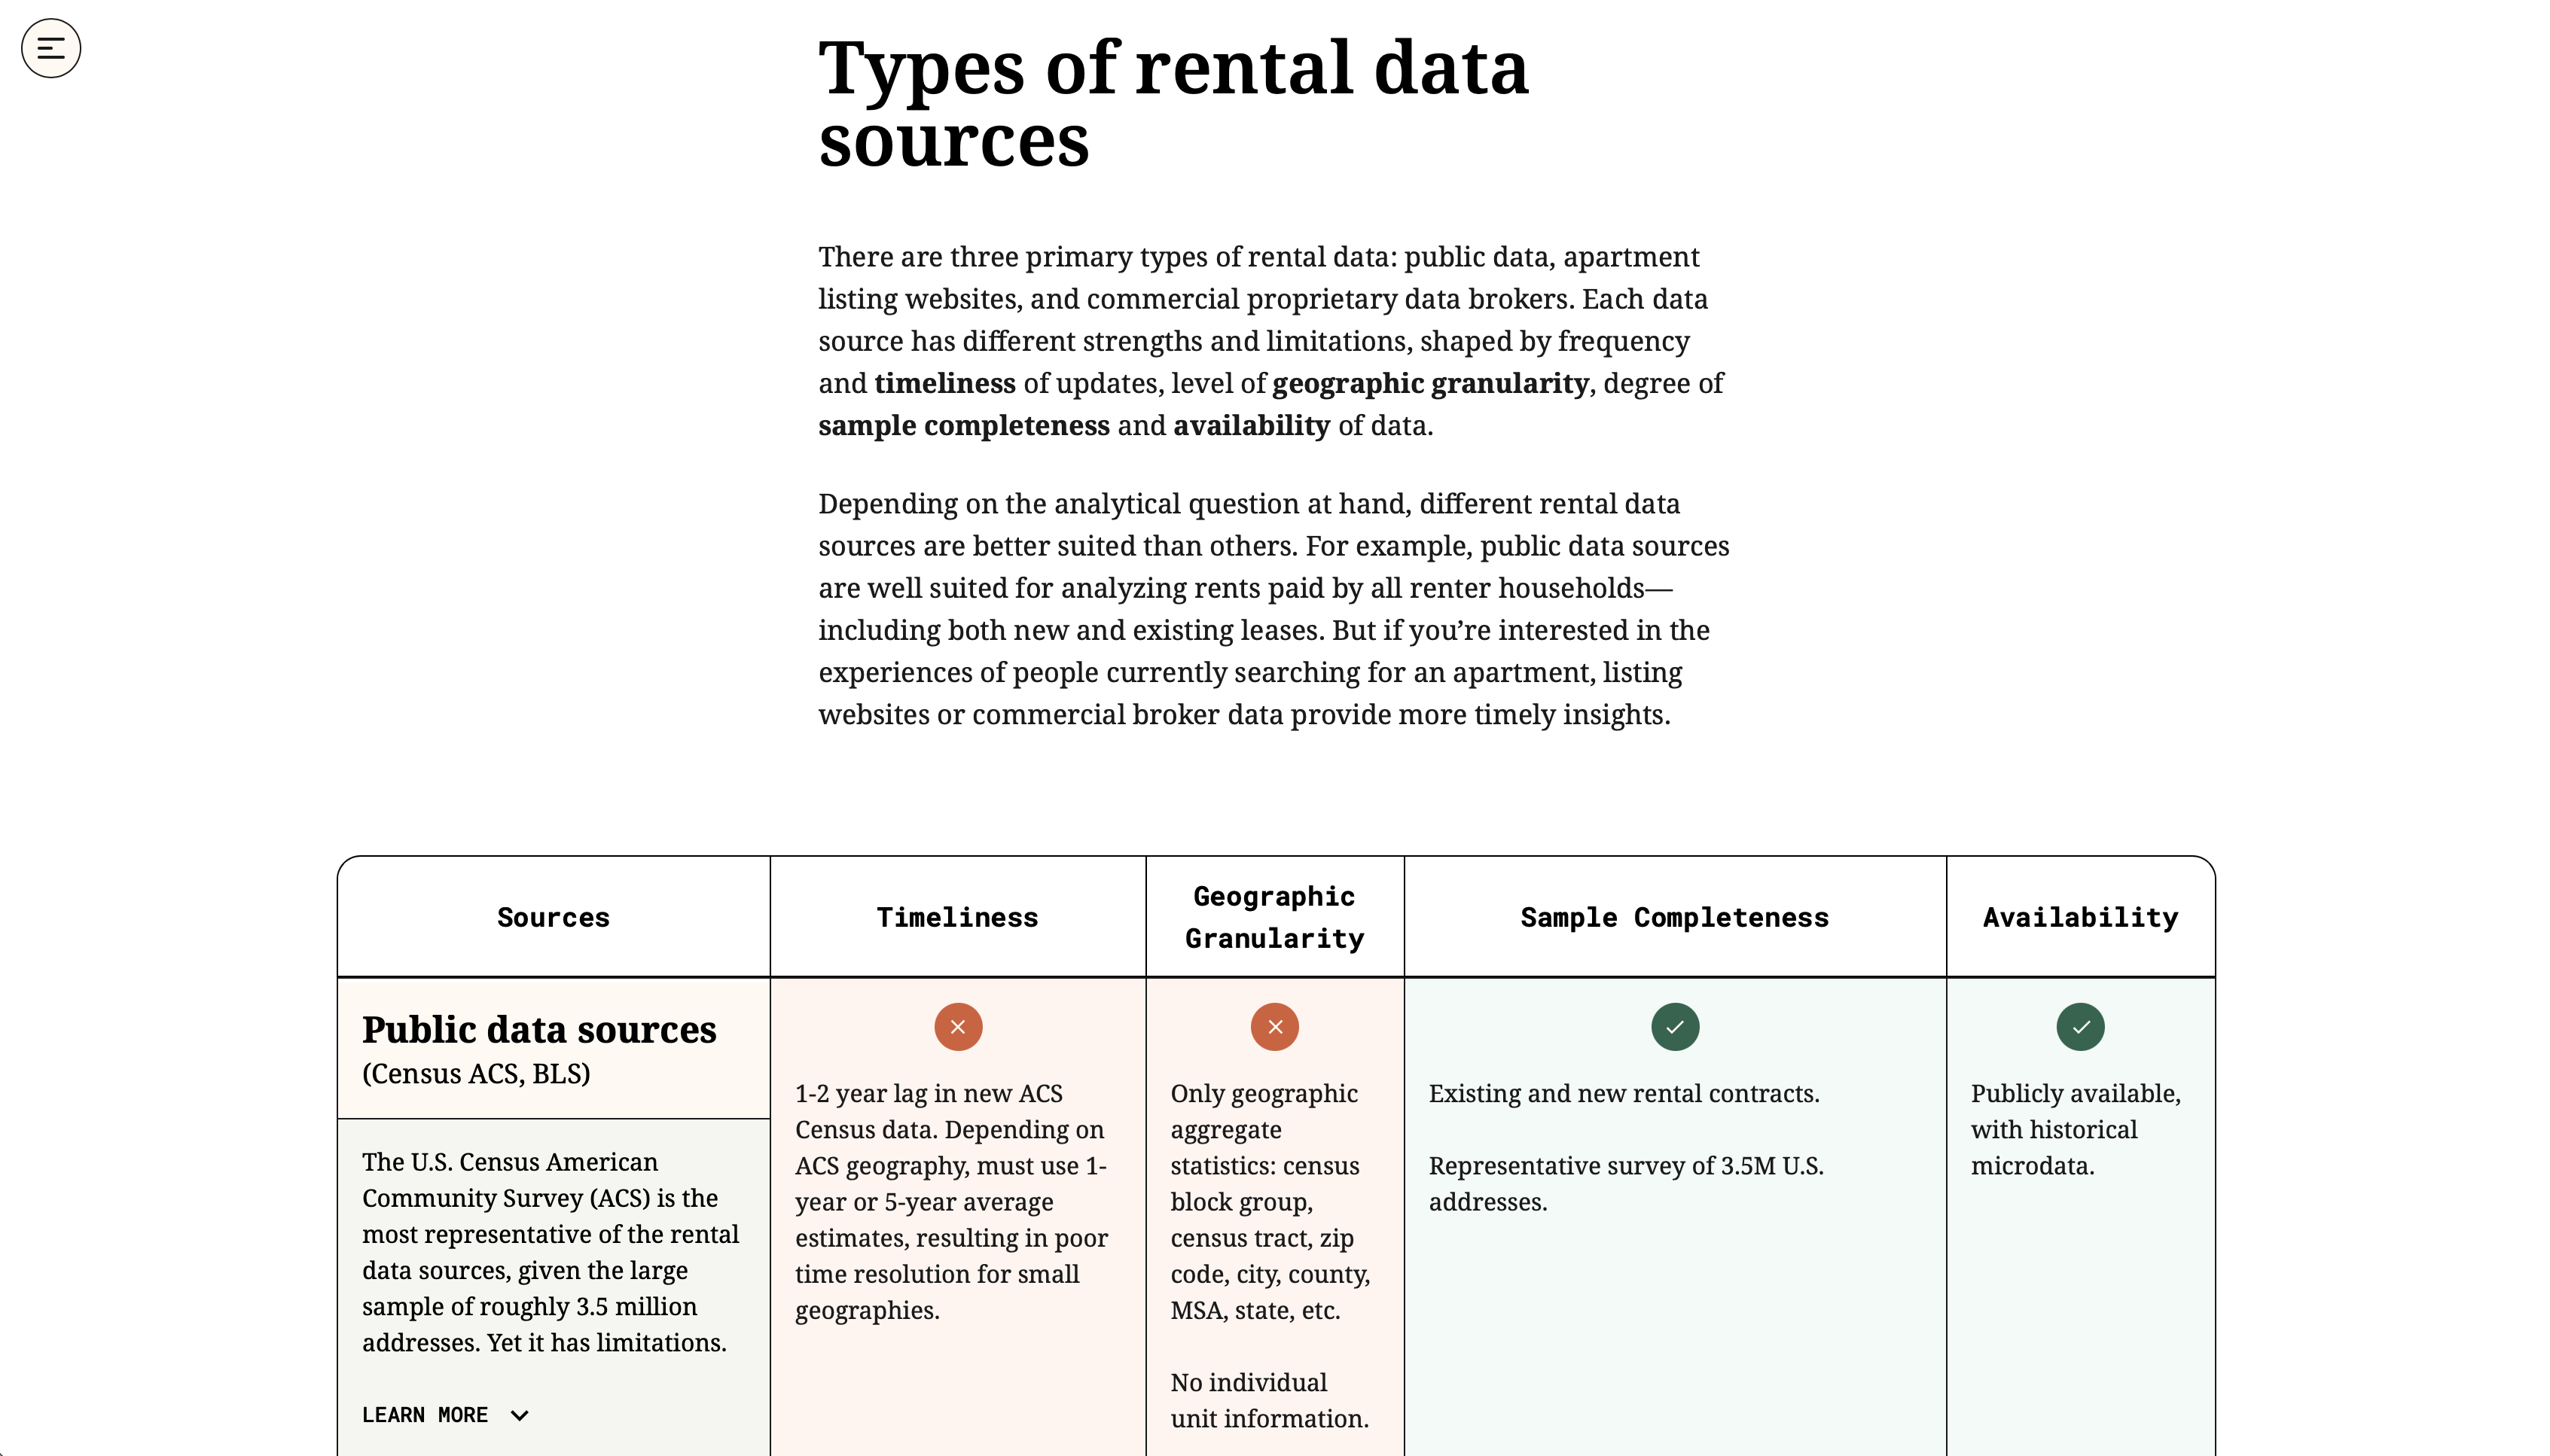Click the bold sample completeness text in the paragraph
This screenshot has width=2550, height=1456.
963,425
